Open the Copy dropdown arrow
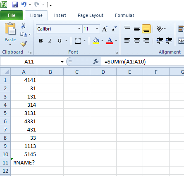This screenshot has height=176, width=184. 29,34
